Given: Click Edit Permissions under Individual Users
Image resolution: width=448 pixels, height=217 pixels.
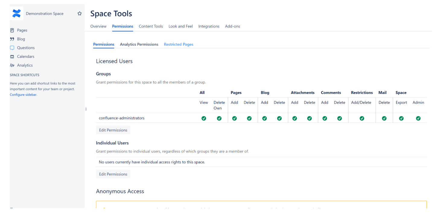Looking at the screenshot, I should tap(113, 174).
